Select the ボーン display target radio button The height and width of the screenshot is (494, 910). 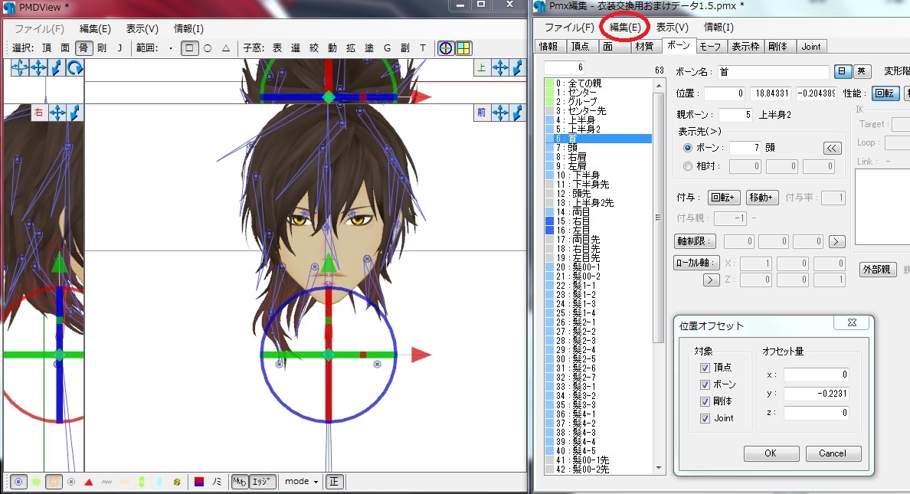[688, 148]
